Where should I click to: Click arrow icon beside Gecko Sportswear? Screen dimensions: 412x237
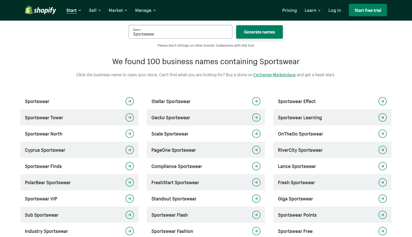(x=256, y=117)
